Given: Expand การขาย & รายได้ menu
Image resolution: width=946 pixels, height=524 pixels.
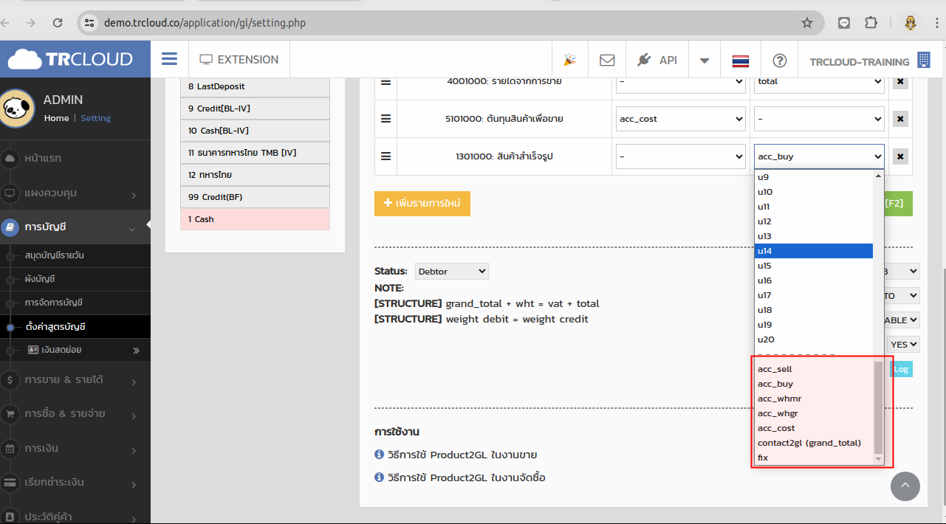Looking at the screenshot, I should (75, 380).
